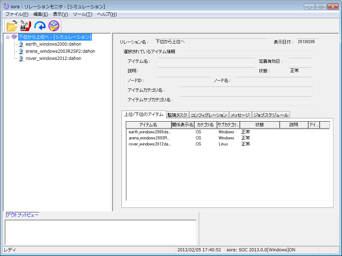Click the open folder toolbar icon
The width and height of the screenshot is (342, 256).
pyautogui.click(x=12, y=26)
